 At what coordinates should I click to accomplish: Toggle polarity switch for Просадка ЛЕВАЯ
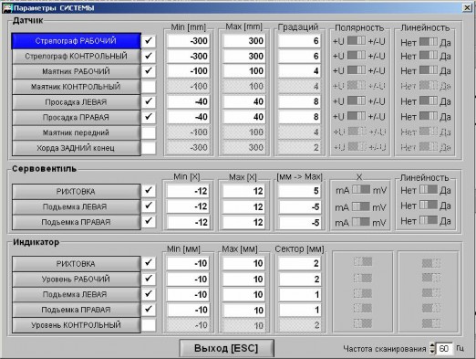click(357, 100)
